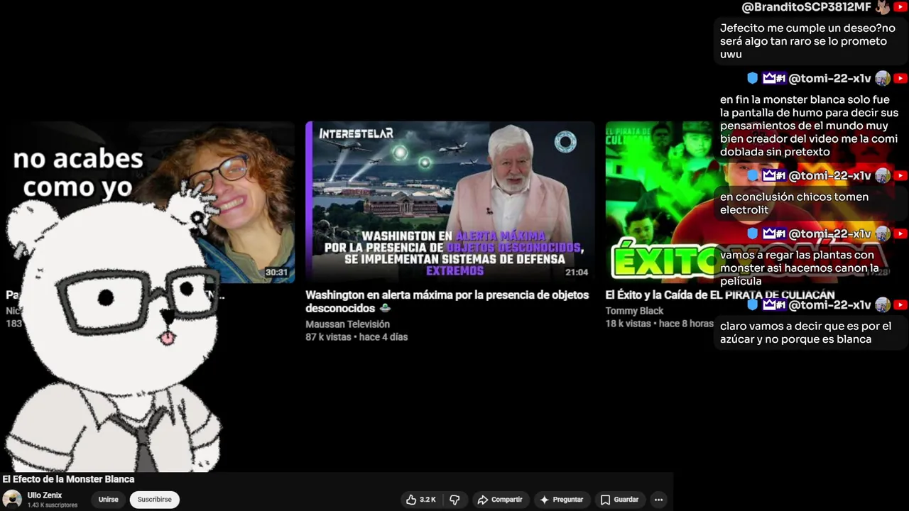Open 'El Éxito y la Caída' video title
The image size is (909, 511).
coord(719,295)
